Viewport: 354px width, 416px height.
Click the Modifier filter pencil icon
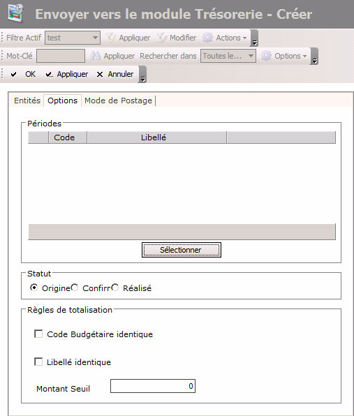(x=161, y=38)
